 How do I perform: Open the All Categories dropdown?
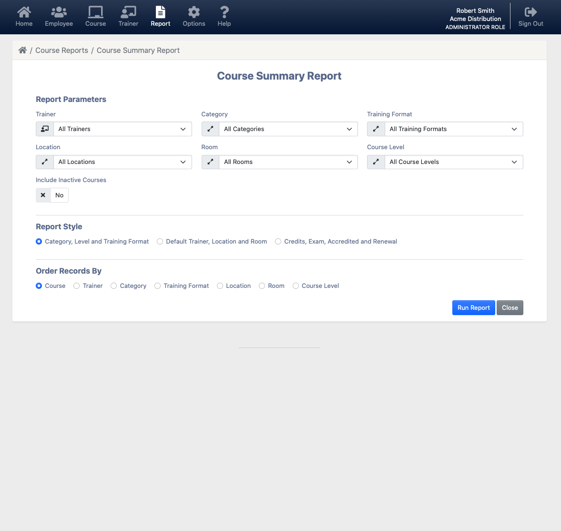pyautogui.click(x=288, y=129)
